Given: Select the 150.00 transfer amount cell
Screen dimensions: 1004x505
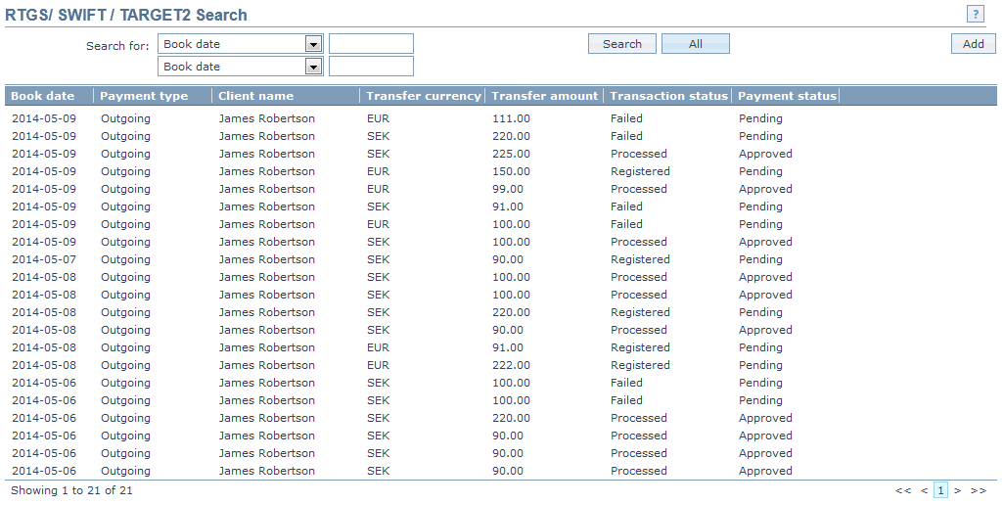Looking at the screenshot, I should 511,171.
